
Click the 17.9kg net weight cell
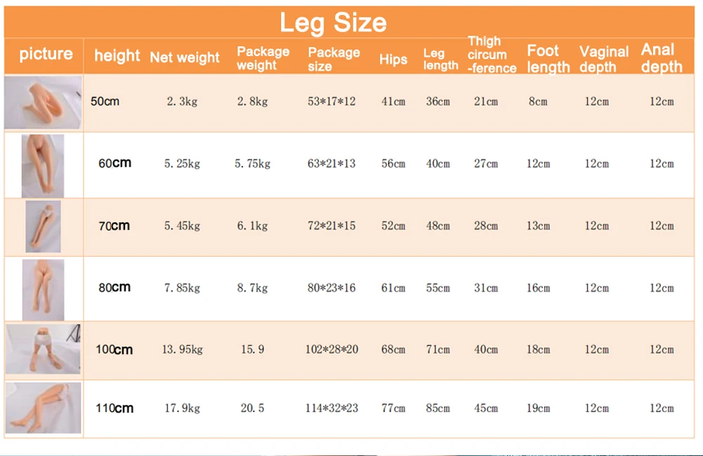(183, 408)
